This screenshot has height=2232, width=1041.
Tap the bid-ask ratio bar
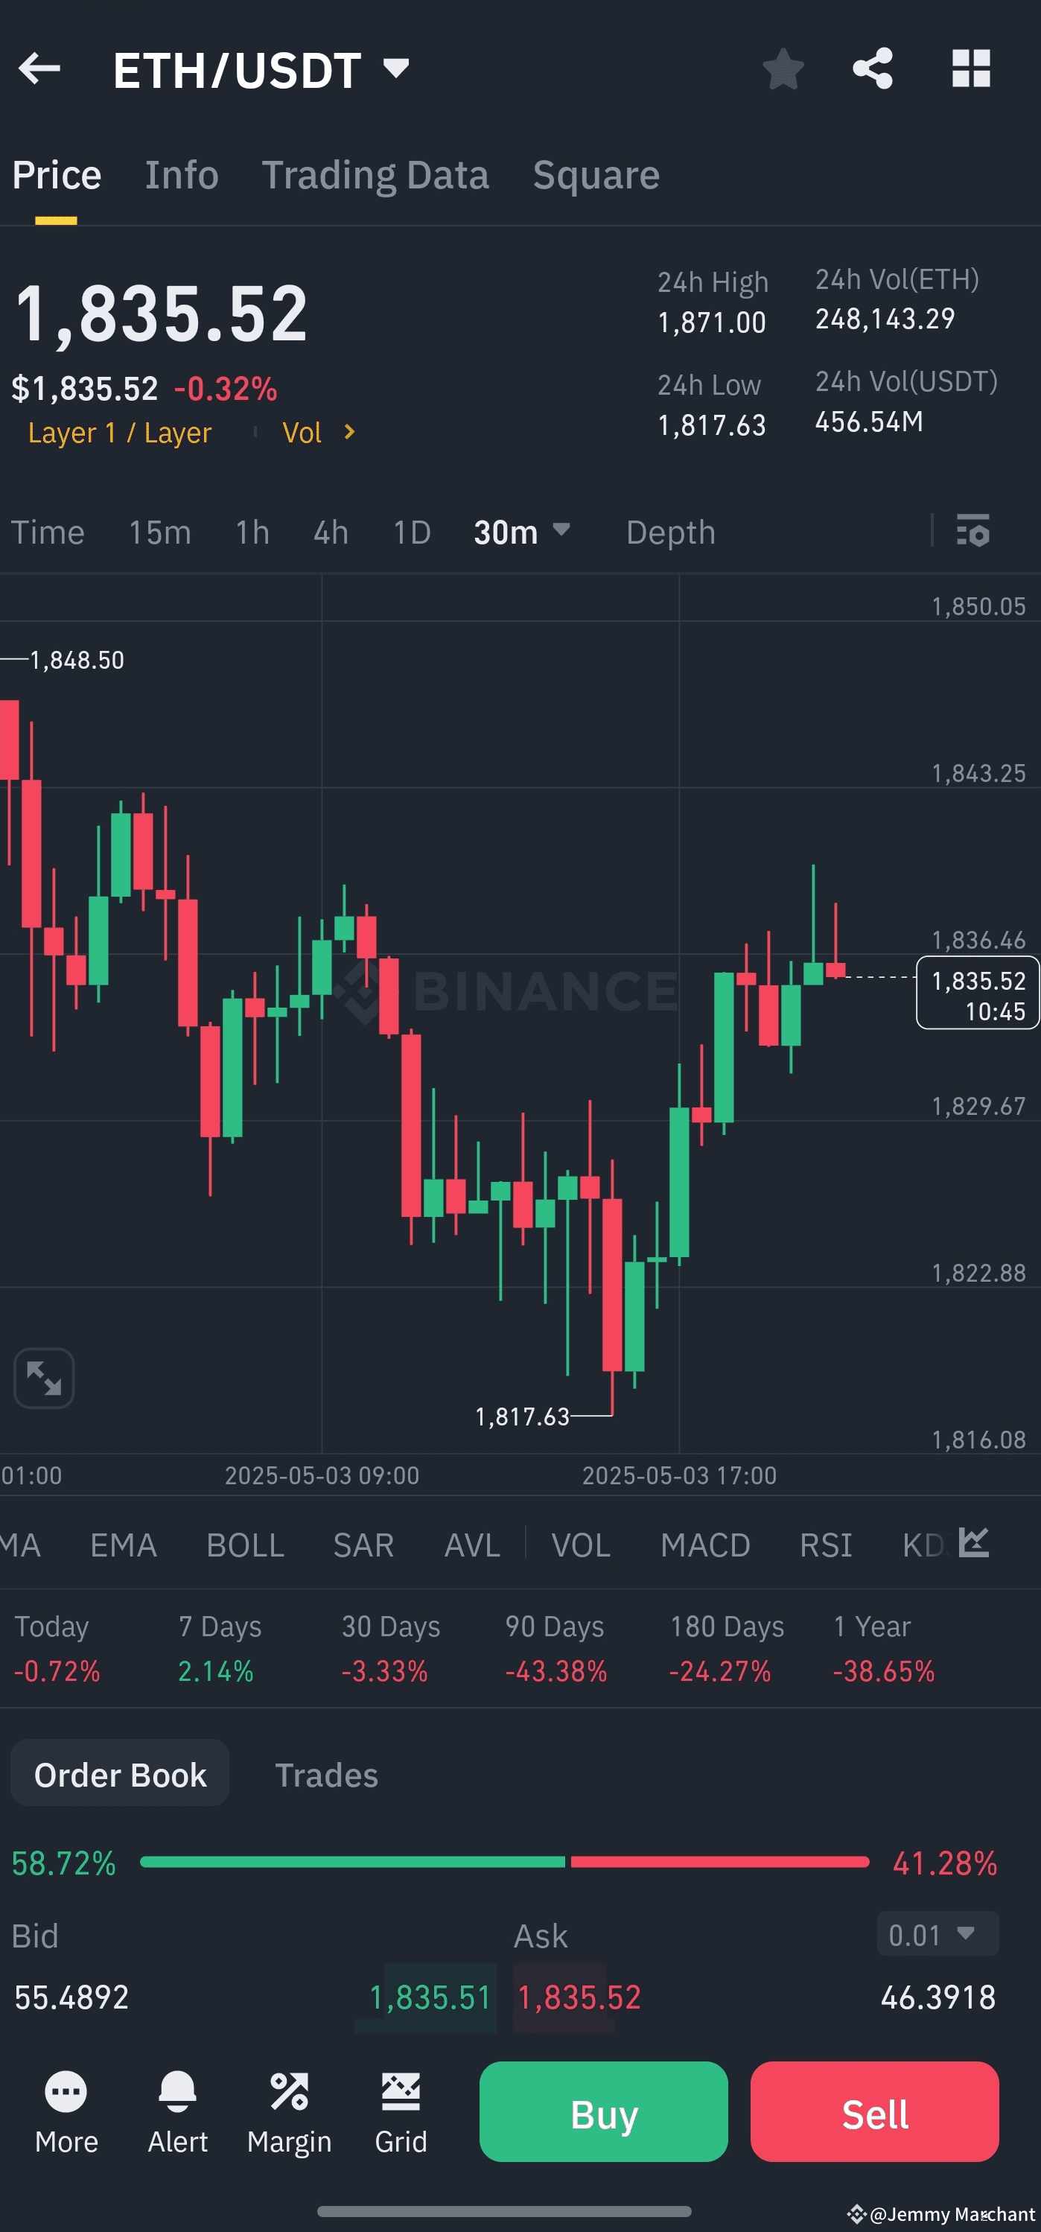pyautogui.click(x=505, y=1861)
